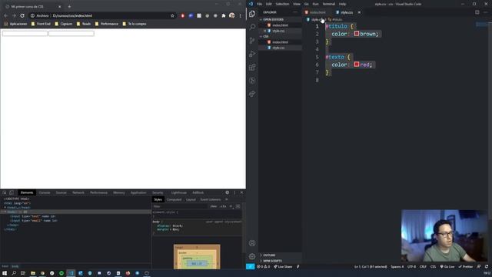Open the VS Code File menu

(x=259, y=4)
